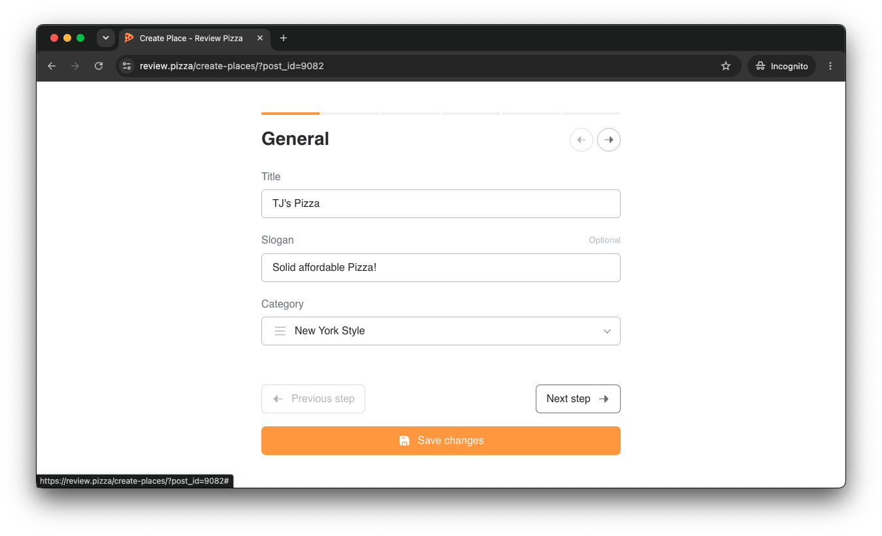View site information icon in address bar

pos(127,66)
